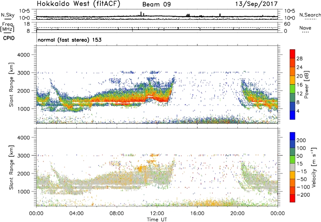Click the '2000' tick of the power panel
Image resolution: width=321 pixels, height=222 pixels.
click(24, 91)
